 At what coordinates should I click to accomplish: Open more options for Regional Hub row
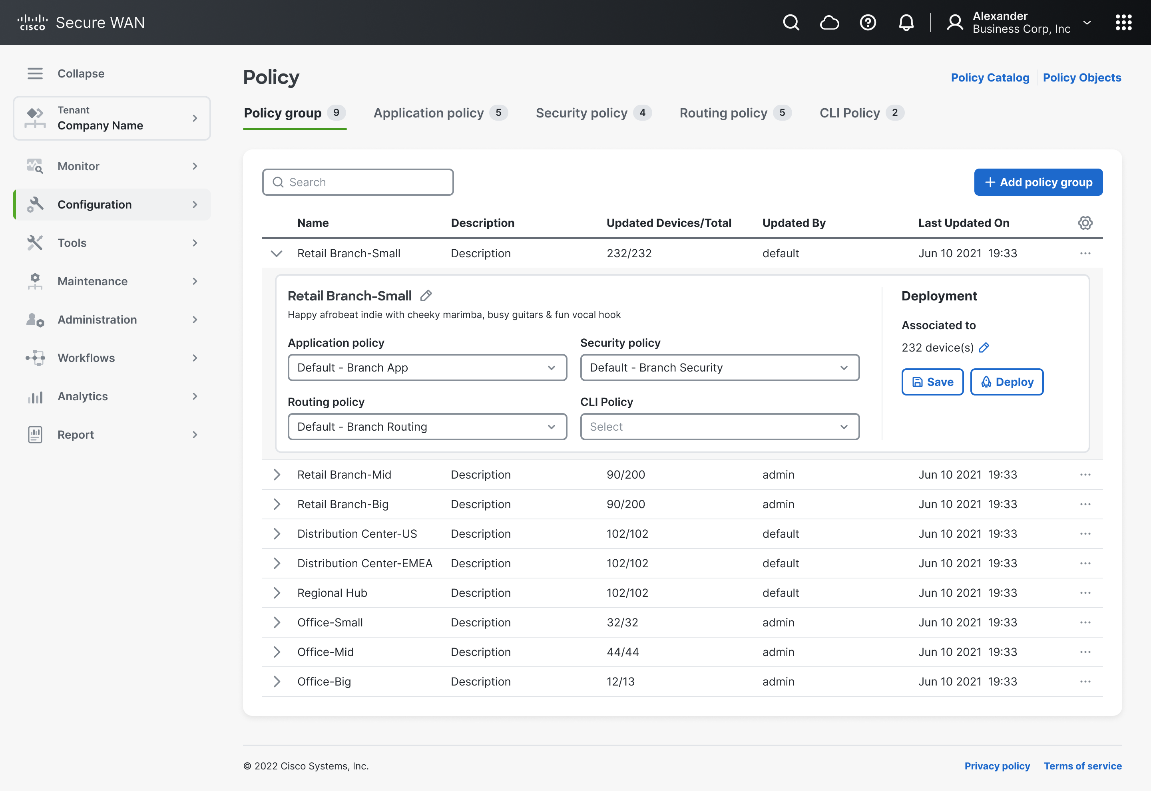1085,593
